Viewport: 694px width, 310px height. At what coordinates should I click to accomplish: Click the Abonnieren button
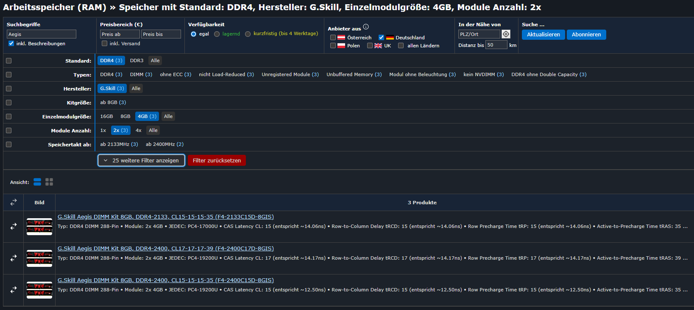[586, 35]
